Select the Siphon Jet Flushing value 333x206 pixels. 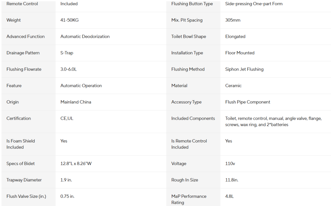(x=244, y=69)
